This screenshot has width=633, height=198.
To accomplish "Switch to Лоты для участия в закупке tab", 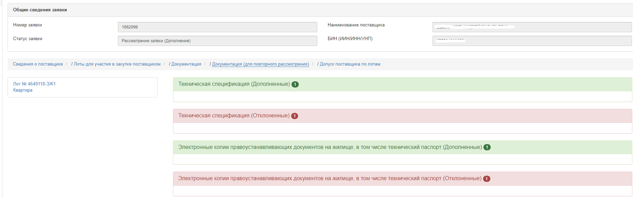I will coord(117,64).
